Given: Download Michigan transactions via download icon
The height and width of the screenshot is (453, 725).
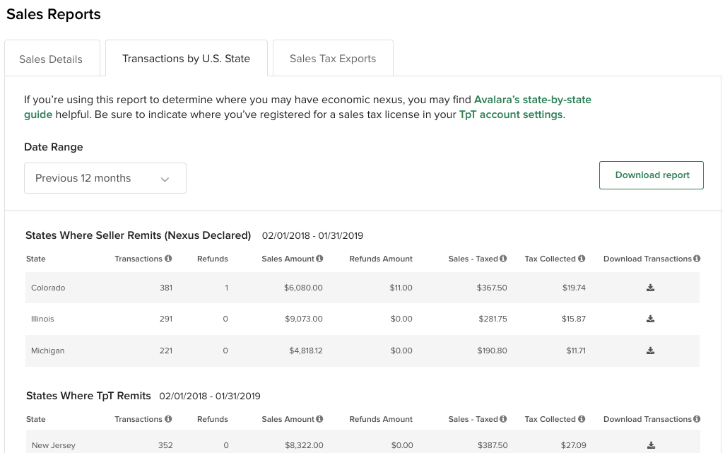Looking at the screenshot, I should [650, 351].
